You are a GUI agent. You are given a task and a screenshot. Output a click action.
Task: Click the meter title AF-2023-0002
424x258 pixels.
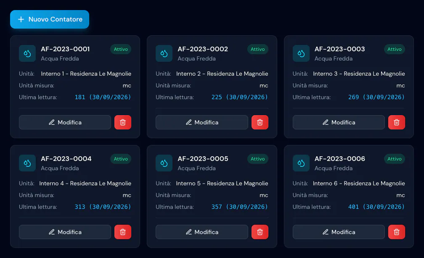click(203, 49)
